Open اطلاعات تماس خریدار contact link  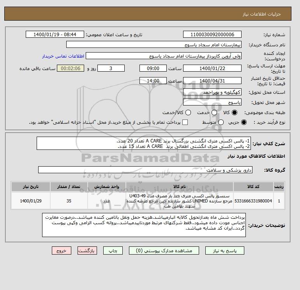point(63,56)
